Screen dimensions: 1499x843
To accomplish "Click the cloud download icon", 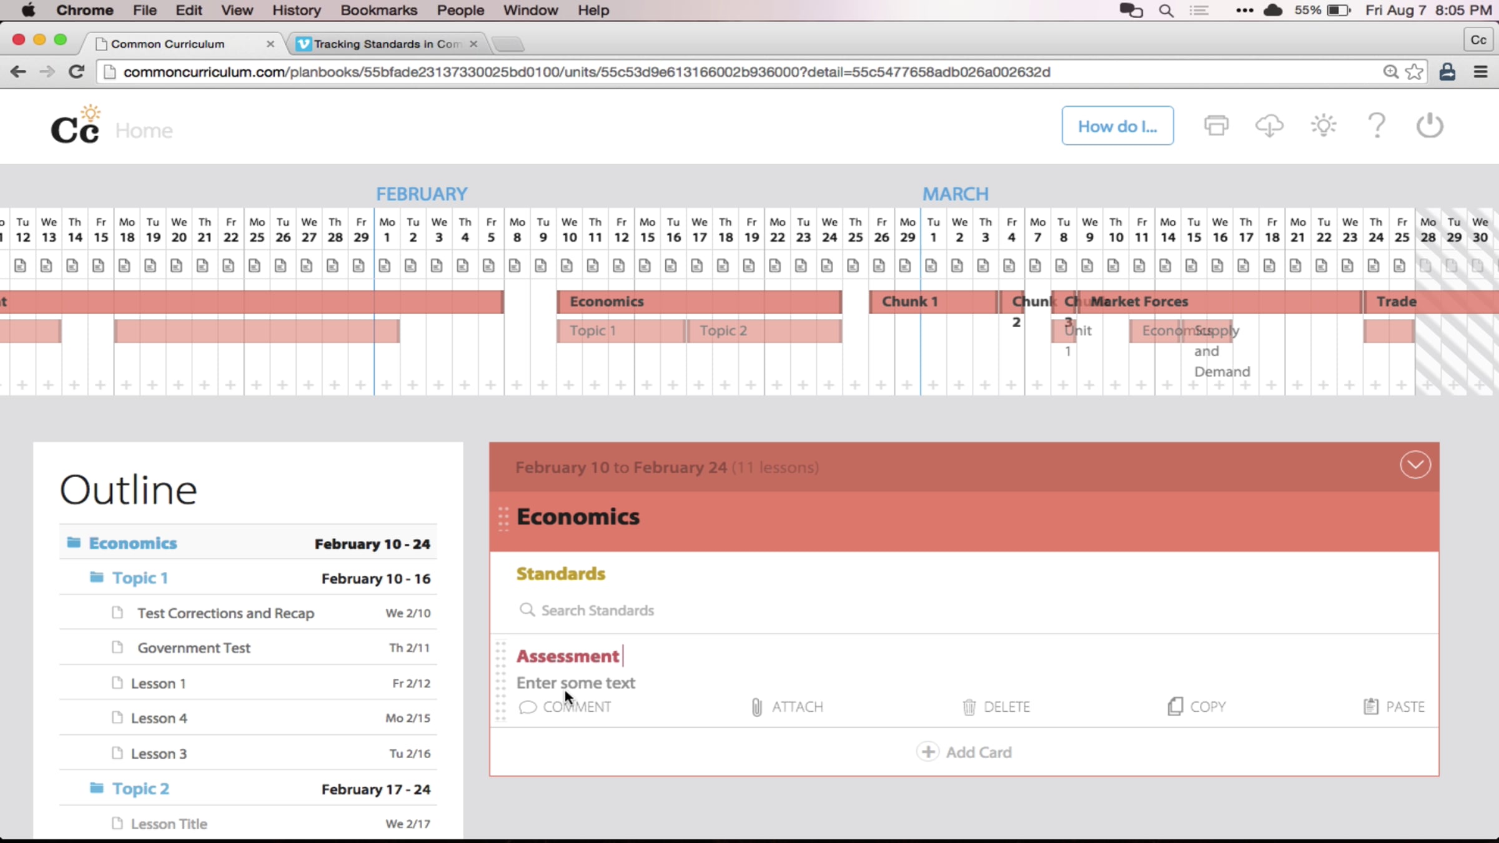I will pyautogui.click(x=1269, y=126).
